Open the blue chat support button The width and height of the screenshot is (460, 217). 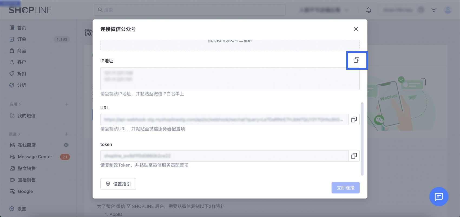(x=439, y=197)
